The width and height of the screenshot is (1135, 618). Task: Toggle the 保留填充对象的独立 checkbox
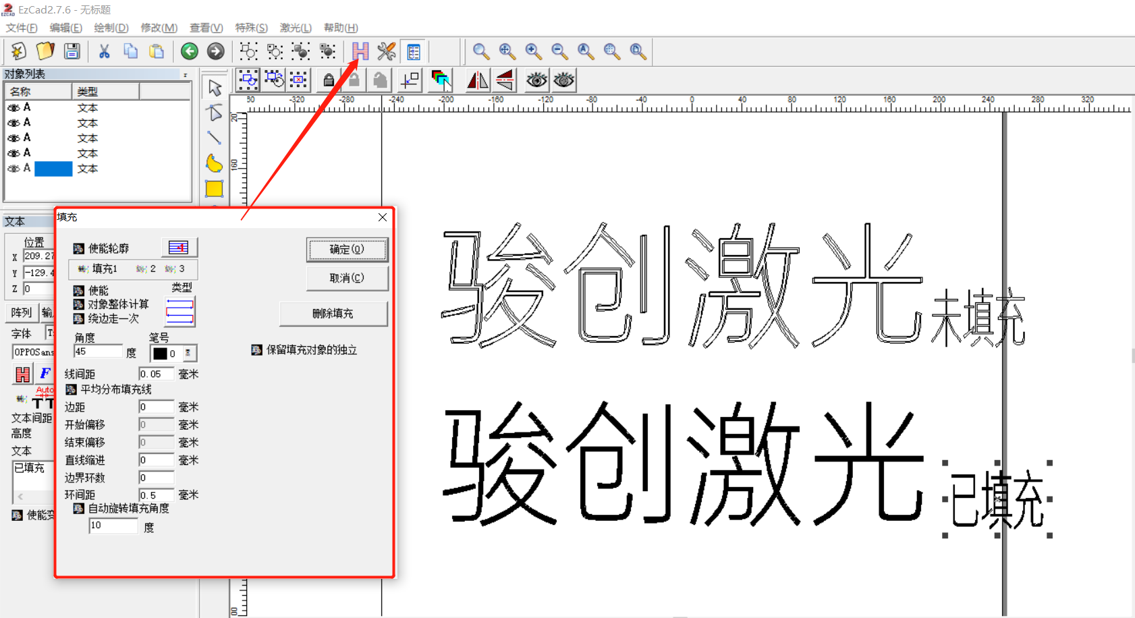point(256,350)
